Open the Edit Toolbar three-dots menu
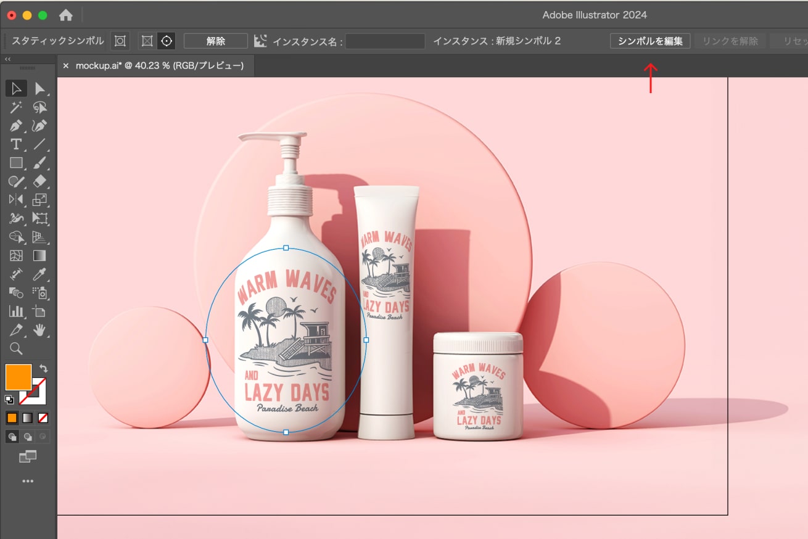808x539 pixels. pyautogui.click(x=28, y=481)
